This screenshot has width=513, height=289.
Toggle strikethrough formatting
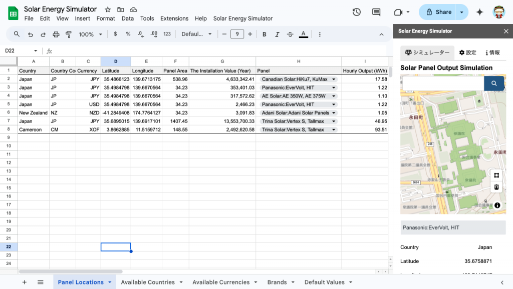(x=290, y=34)
